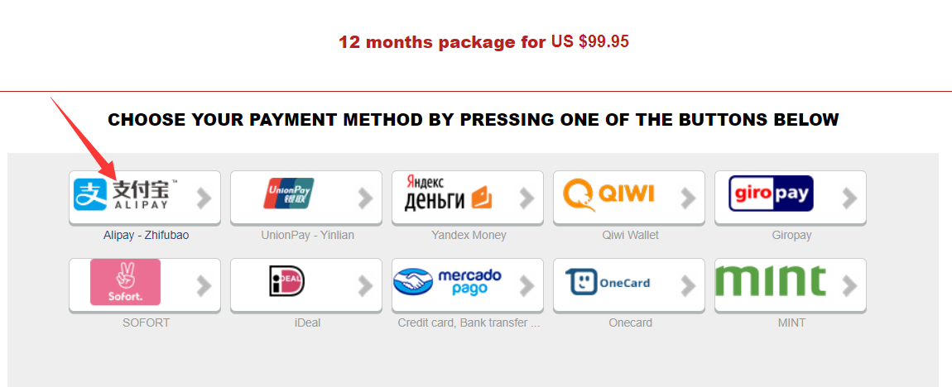Viewport: 952px width, 387px height.
Task: Click the "Qiwi Wallet" text label
Action: pyautogui.click(x=631, y=236)
